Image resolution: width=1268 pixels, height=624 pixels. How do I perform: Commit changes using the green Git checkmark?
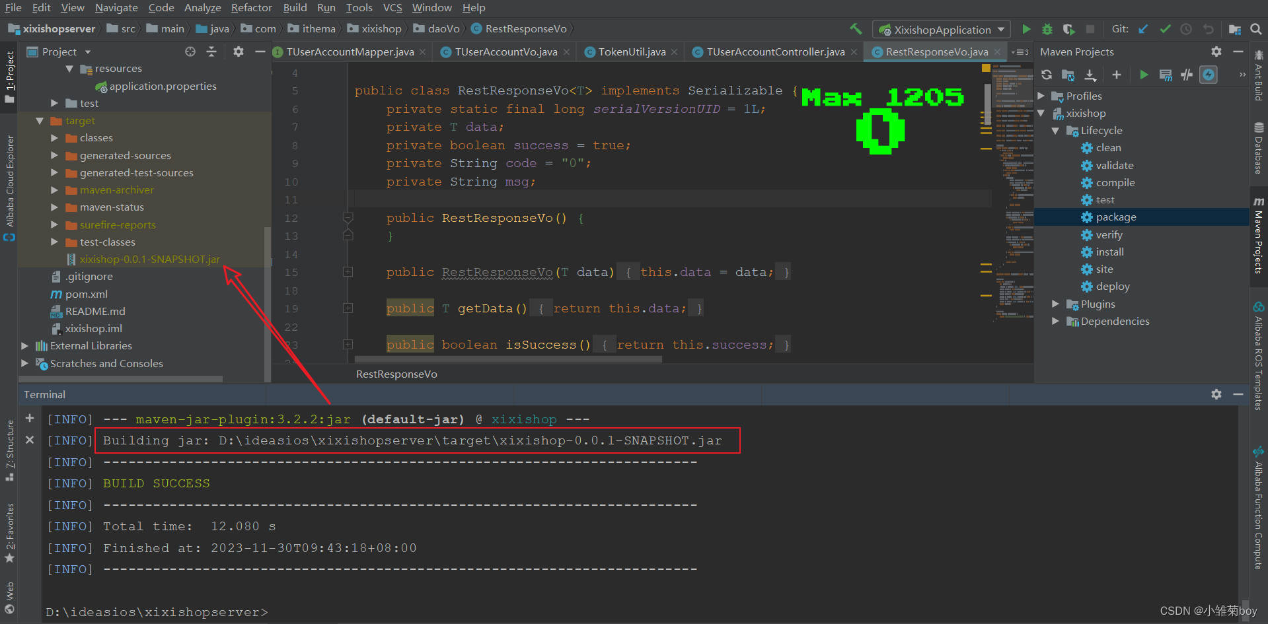tap(1165, 28)
